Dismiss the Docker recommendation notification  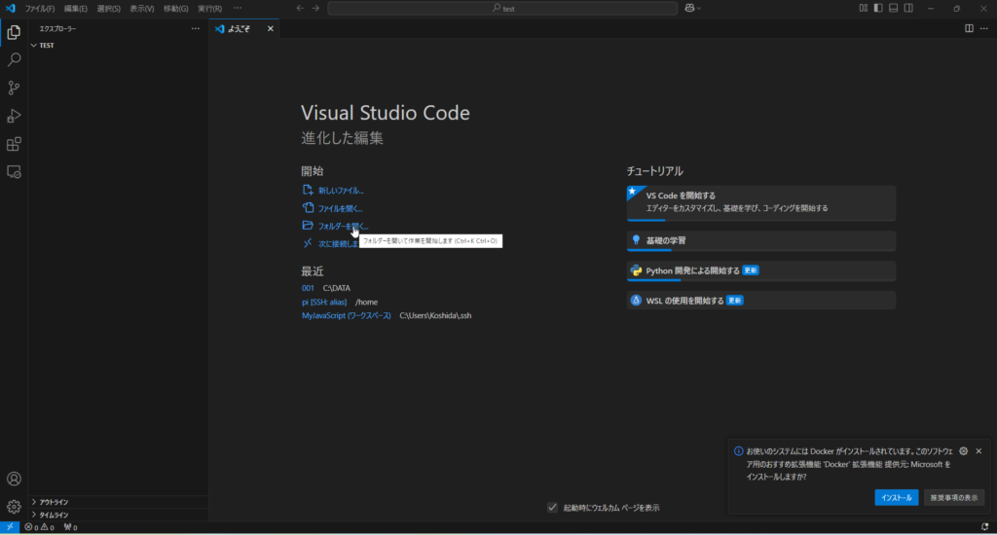(979, 451)
